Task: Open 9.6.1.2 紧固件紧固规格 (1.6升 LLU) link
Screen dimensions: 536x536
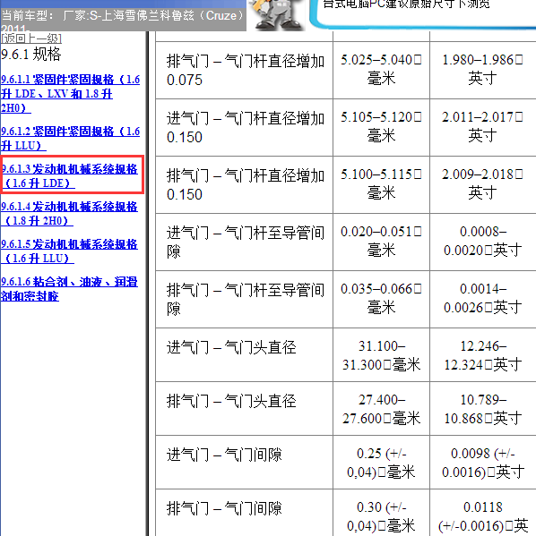Action: (70, 139)
